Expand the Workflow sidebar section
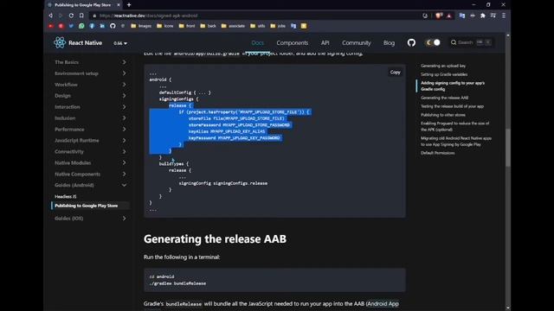This screenshot has height=311, width=554. pos(90,85)
